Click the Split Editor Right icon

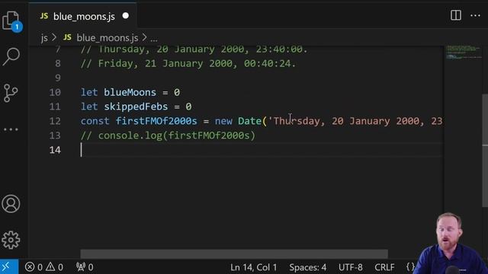pos(456,15)
